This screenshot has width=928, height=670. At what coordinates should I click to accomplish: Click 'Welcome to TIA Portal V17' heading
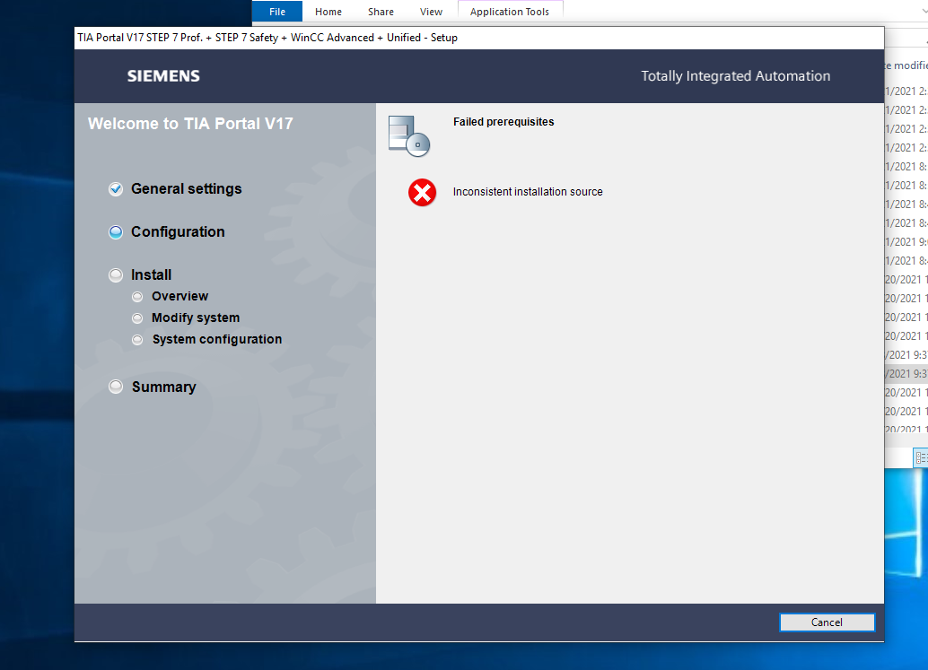click(x=190, y=124)
